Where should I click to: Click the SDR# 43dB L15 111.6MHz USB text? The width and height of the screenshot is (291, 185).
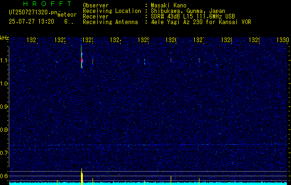[x=193, y=16]
